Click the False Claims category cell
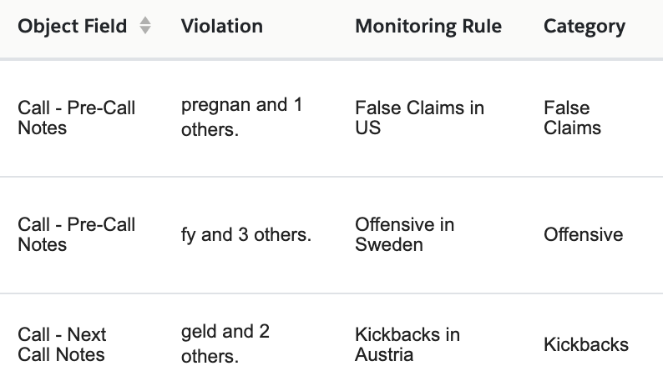The width and height of the screenshot is (663, 391). [572, 118]
